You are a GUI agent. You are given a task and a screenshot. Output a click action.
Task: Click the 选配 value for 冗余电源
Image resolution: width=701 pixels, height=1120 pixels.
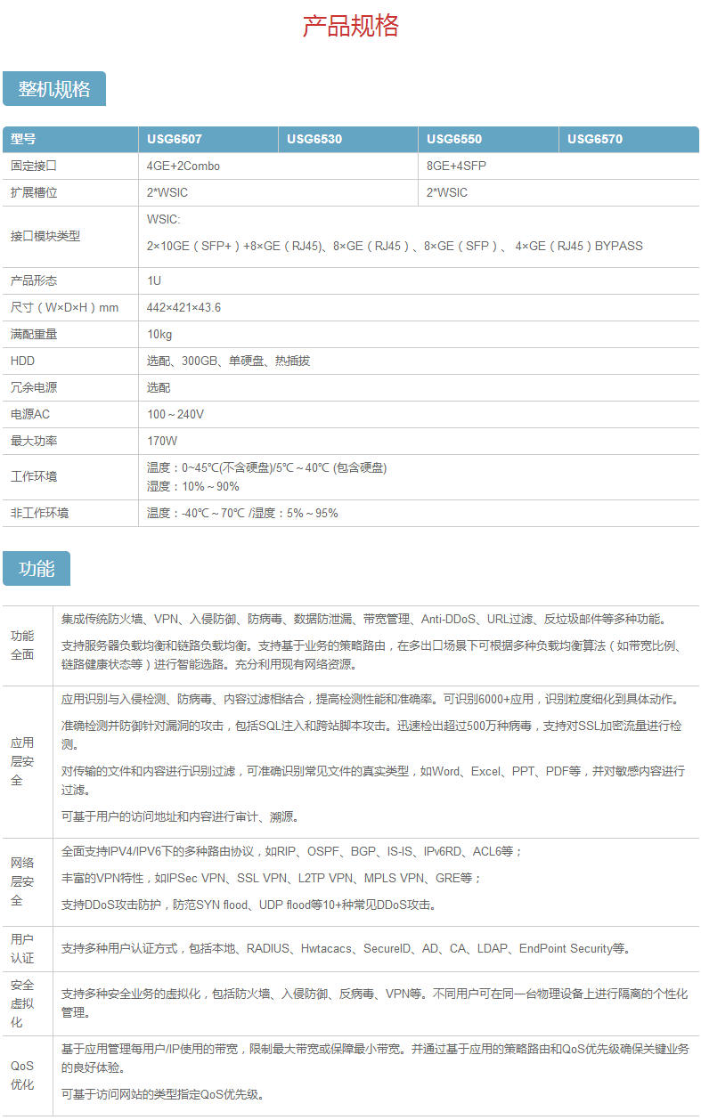click(x=159, y=387)
